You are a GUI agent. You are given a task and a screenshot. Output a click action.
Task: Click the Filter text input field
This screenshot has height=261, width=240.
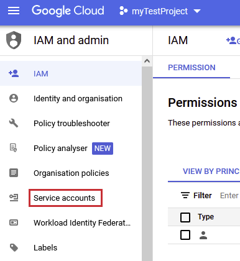pos(229,196)
